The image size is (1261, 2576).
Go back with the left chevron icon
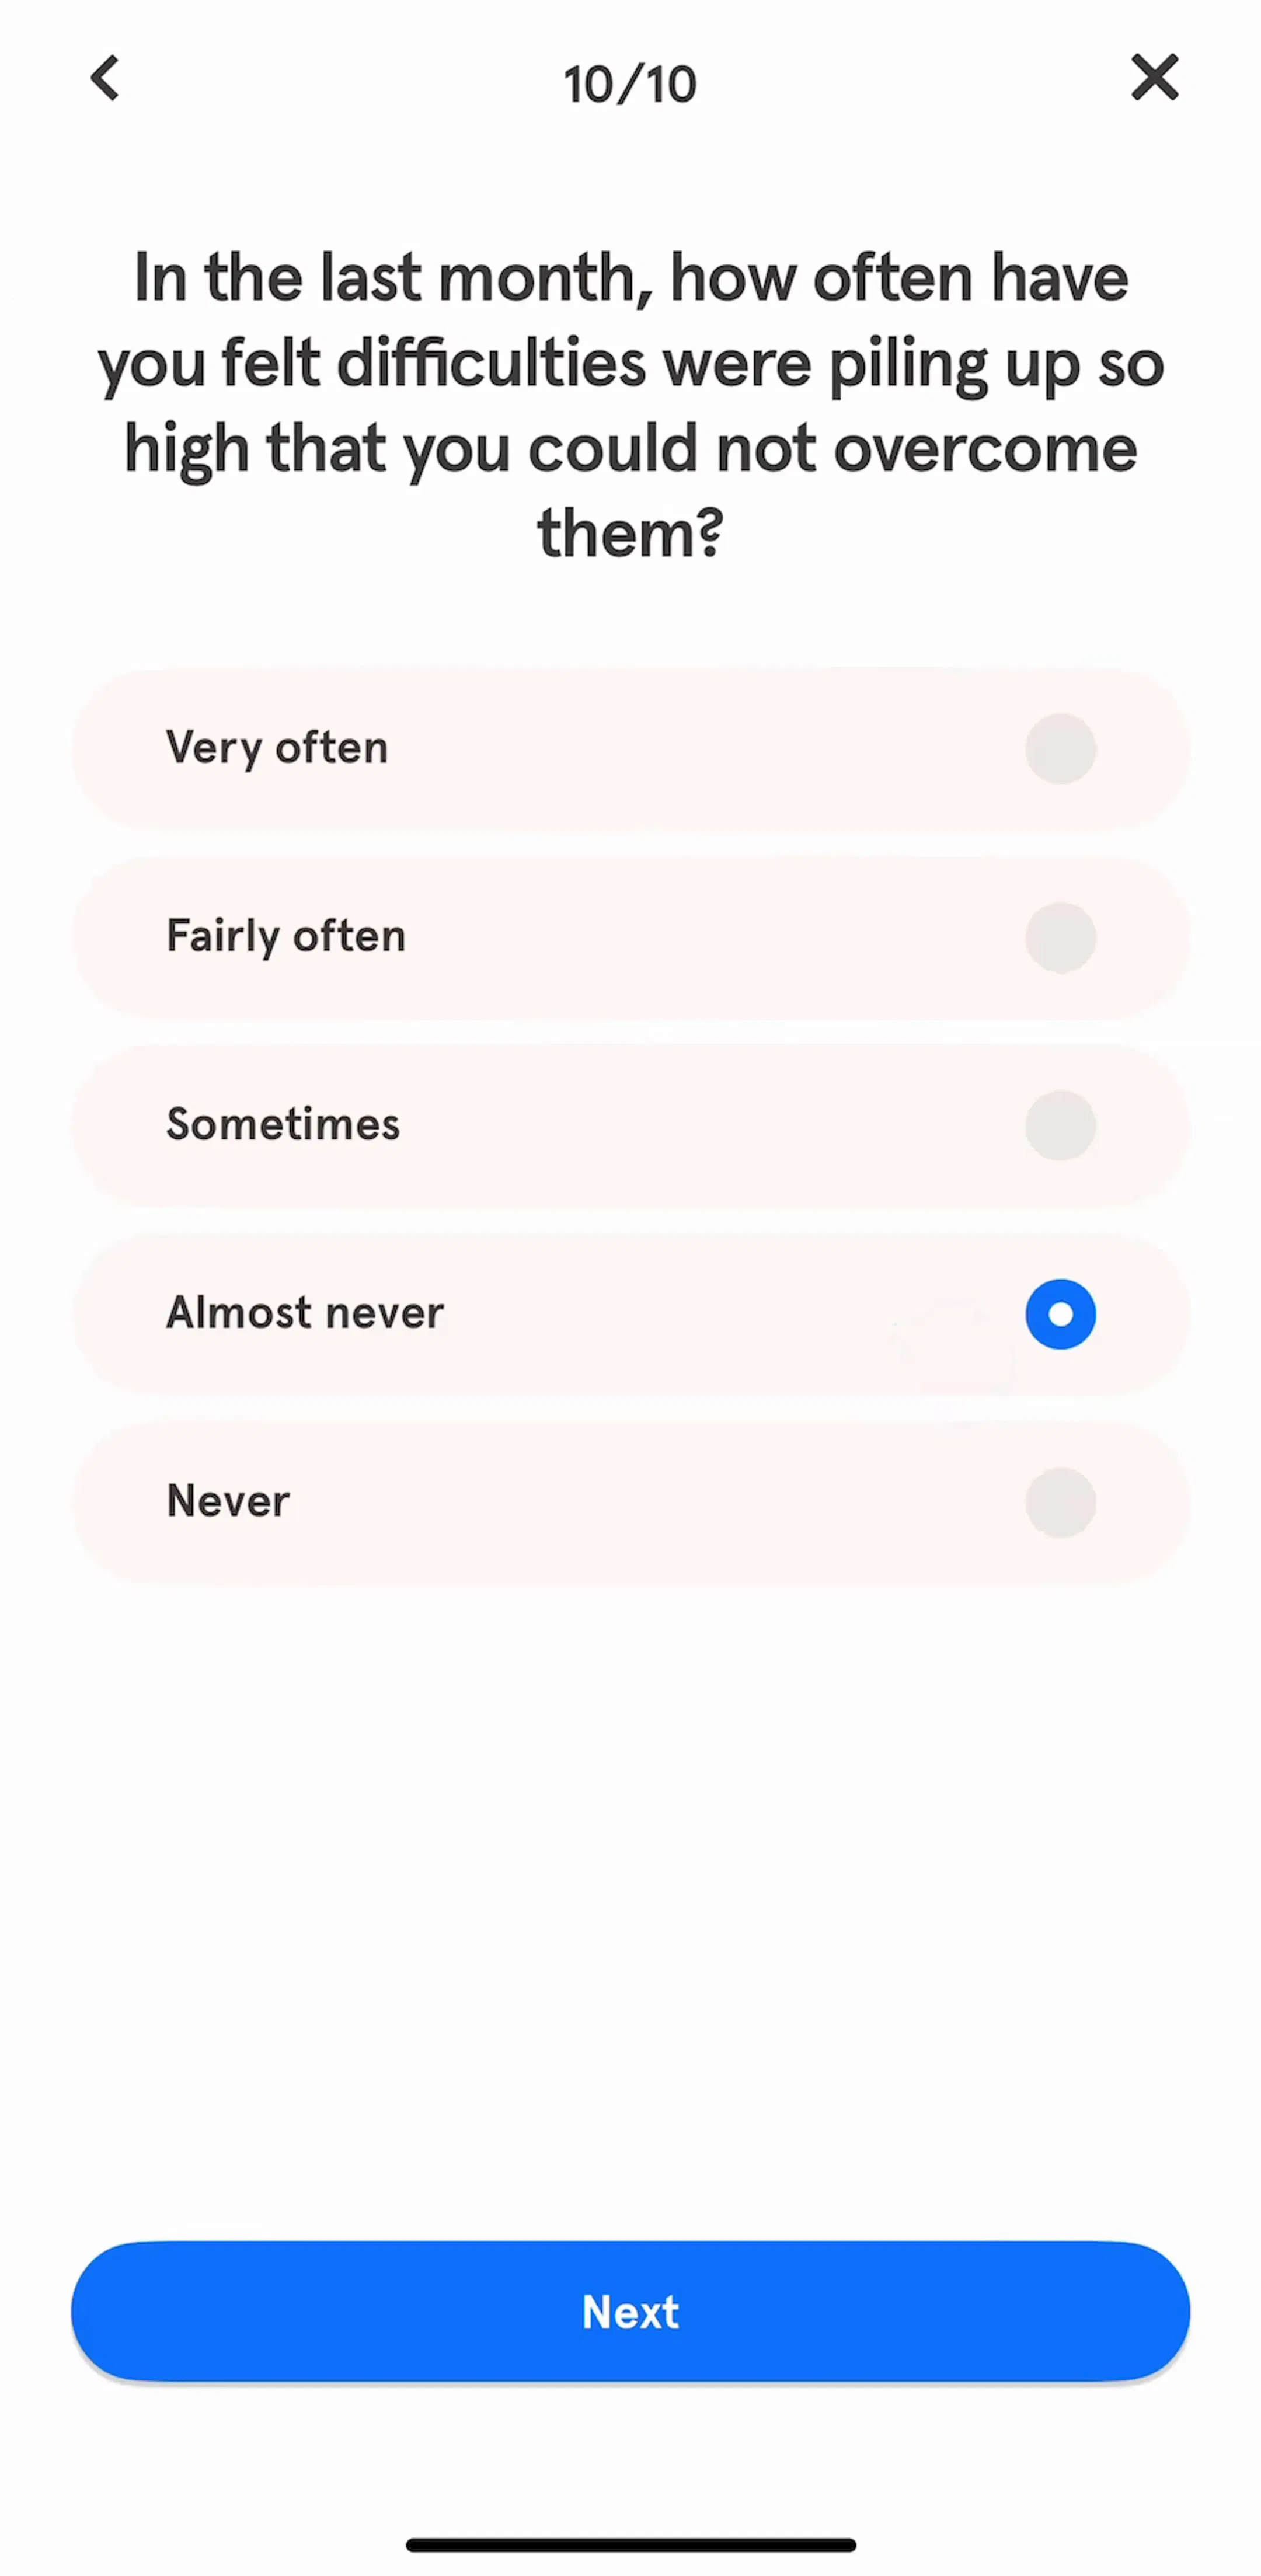105,78
